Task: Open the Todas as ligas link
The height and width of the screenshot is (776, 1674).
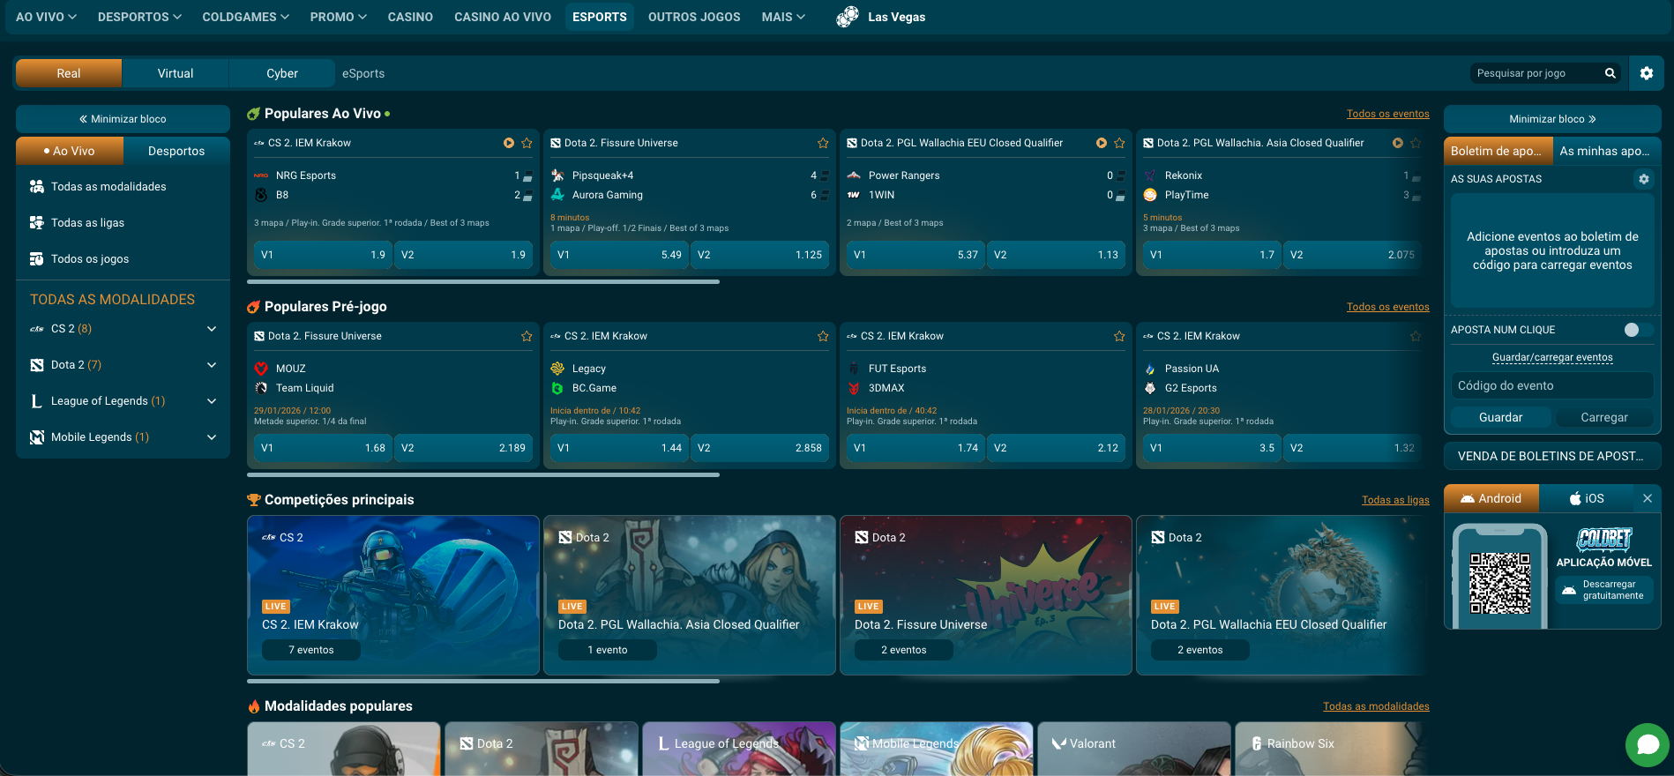Action: pyautogui.click(x=1395, y=500)
